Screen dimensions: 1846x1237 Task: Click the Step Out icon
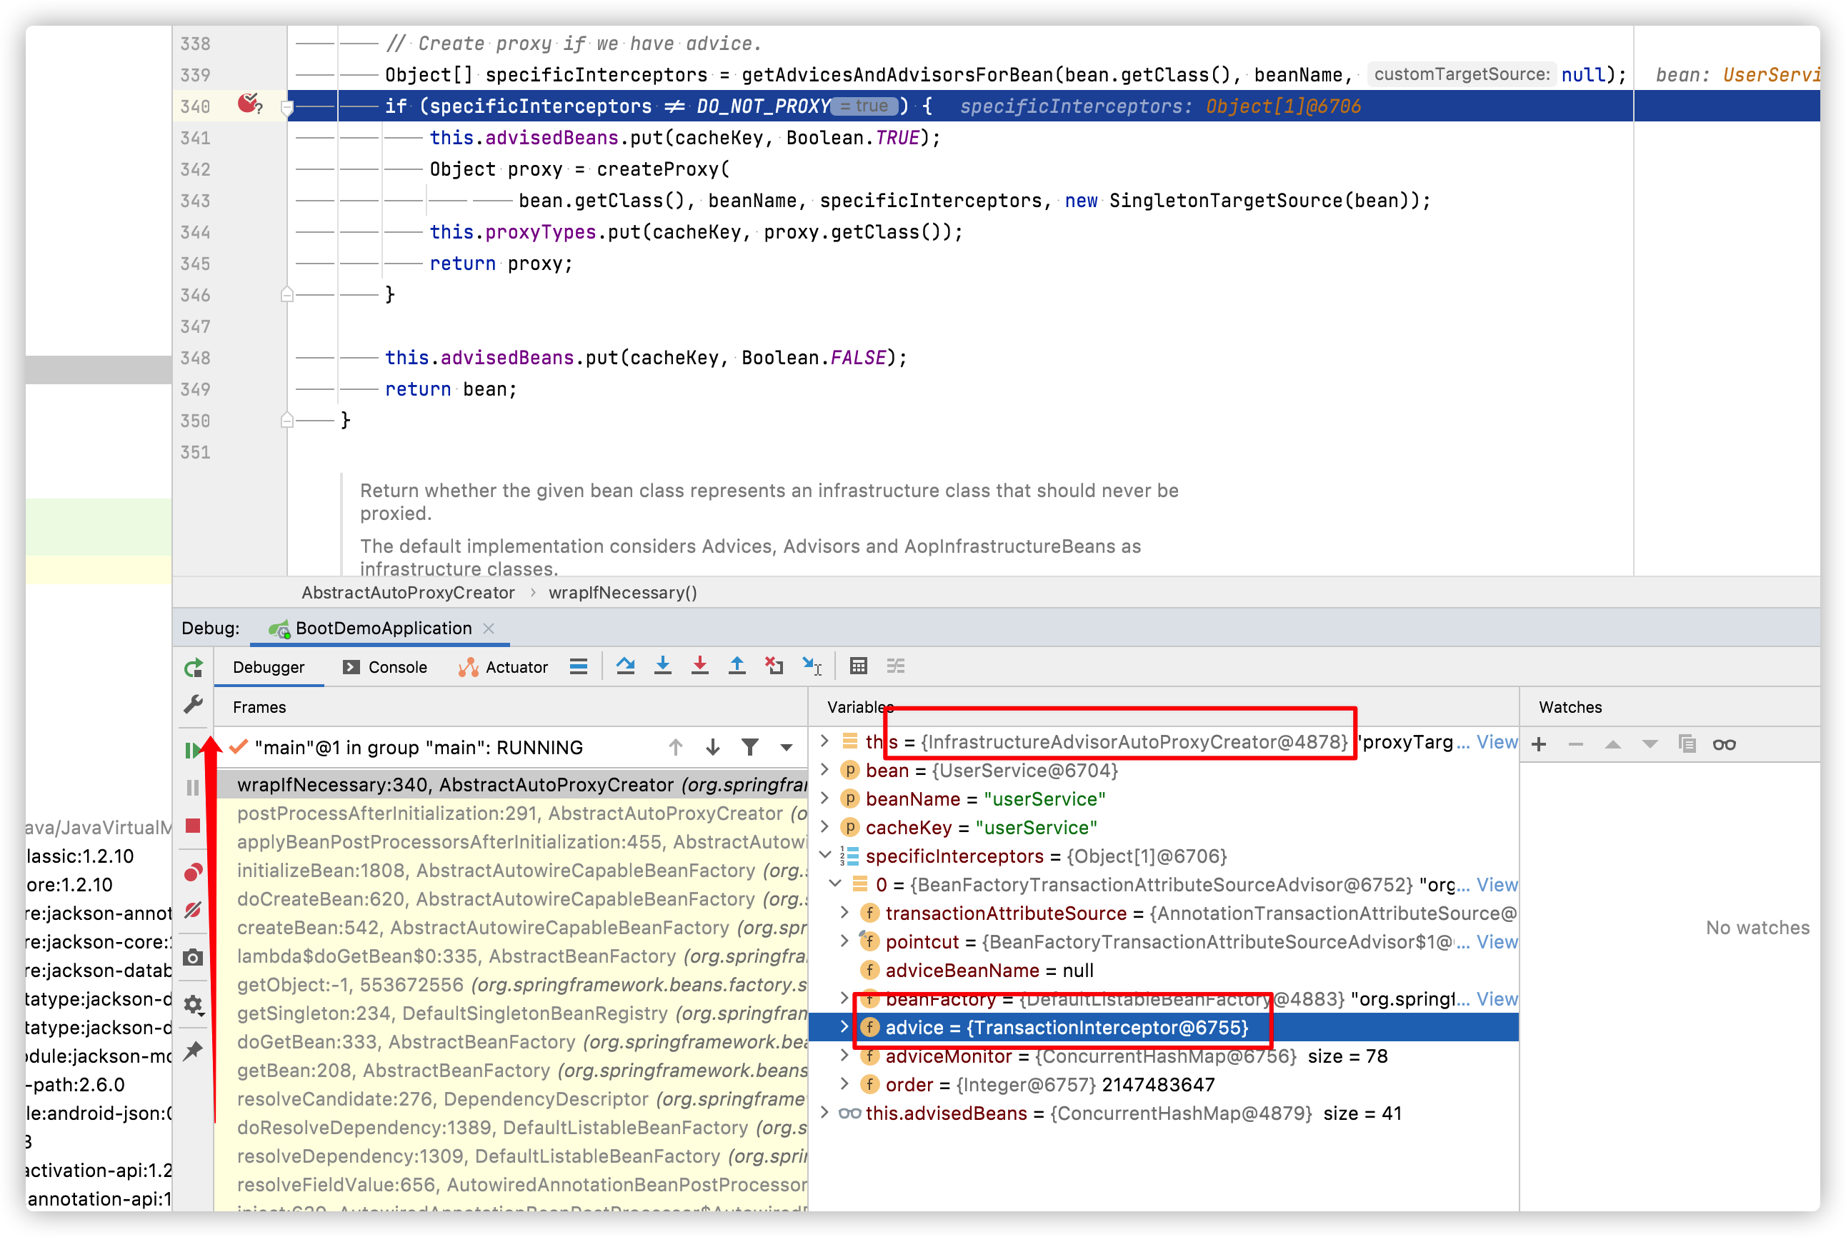tap(737, 666)
